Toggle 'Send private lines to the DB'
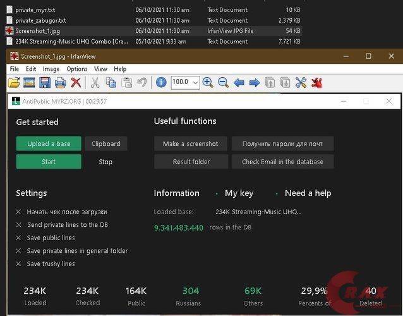The image size is (403, 316). (18, 225)
